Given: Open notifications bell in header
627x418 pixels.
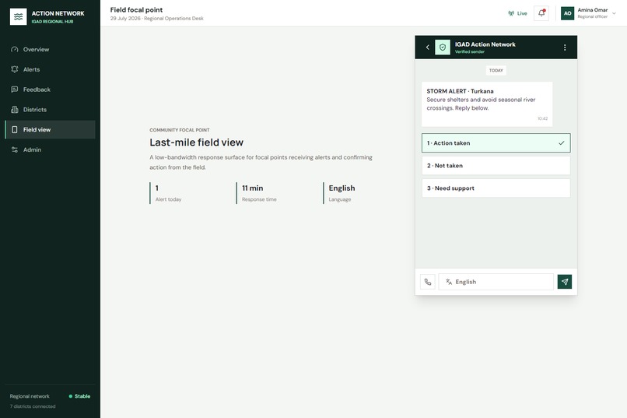Looking at the screenshot, I should (541, 13).
